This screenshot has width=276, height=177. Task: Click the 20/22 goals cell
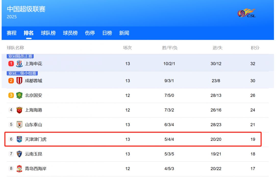[216, 169]
